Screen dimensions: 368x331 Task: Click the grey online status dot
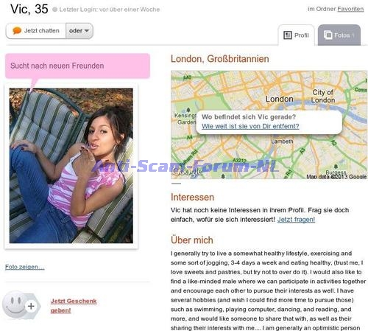tap(55, 10)
